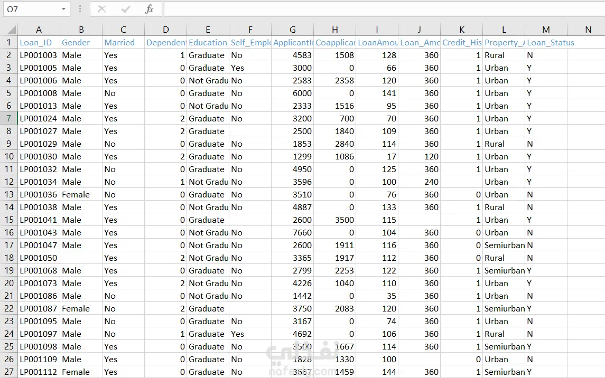Viewport: 605px width, 378px height.
Task: Select cell LP001003
Action: click(39, 55)
